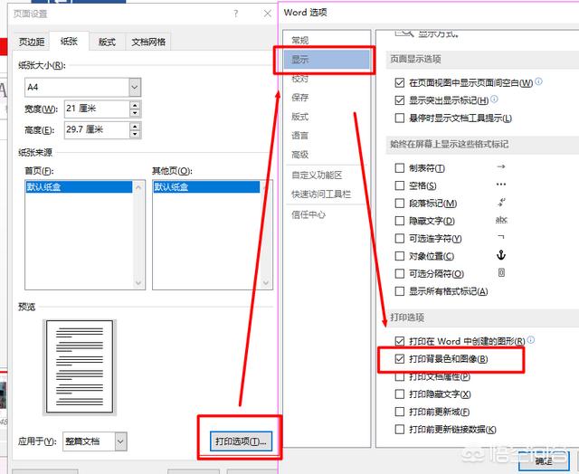
Task: Click the page preview thumbnail
Action: point(80,366)
